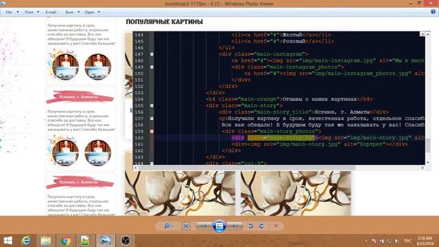The width and height of the screenshot is (439, 247).
Task: Open the Print menu
Action: [29, 12]
